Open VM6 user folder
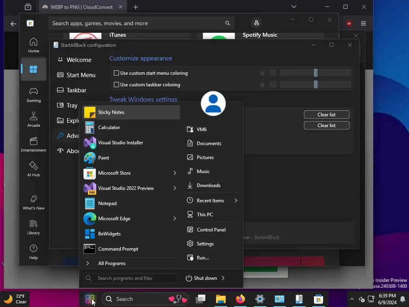Viewport: 409px width, 307px height. tap(212, 129)
